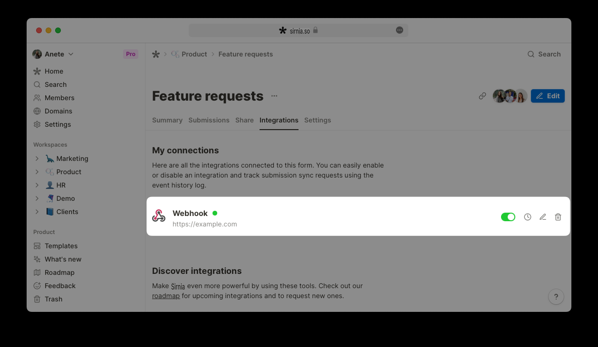Open the Anete account dropdown

(x=53, y=54)
